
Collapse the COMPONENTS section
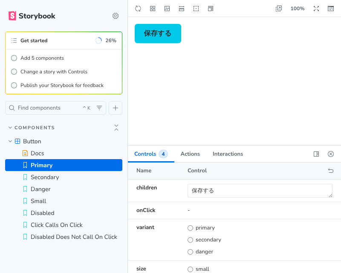(x=32, y=128)
